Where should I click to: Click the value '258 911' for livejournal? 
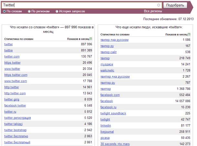[x=185, y=132]
